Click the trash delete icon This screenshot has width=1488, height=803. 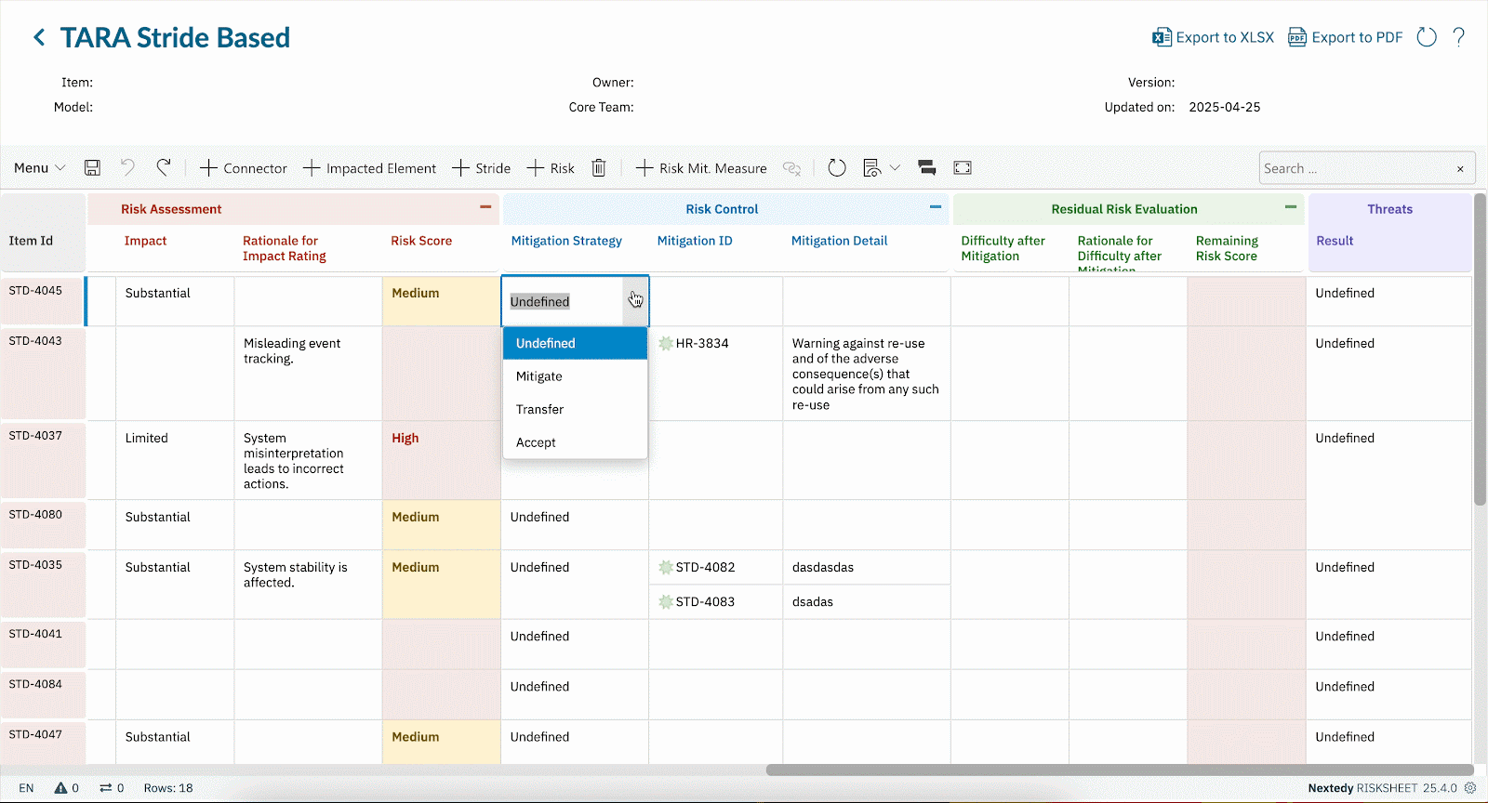click(x=599, y=168)
